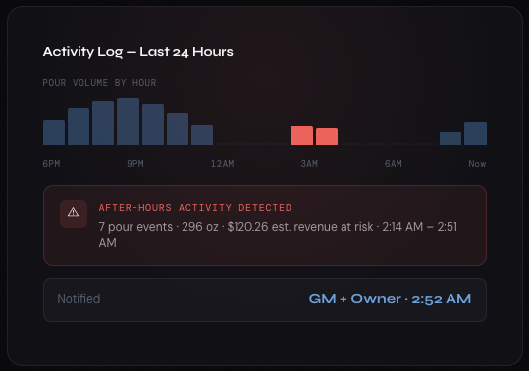Click the '9PM' axis label

(x=135, y=164)
